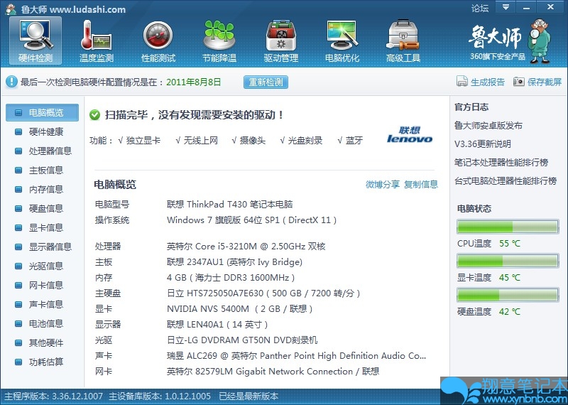Open the 硬件检测 hardware detection tab
The width and height of the screenshot is (568, 405).
pyautogui.click(x=35, y=40)
